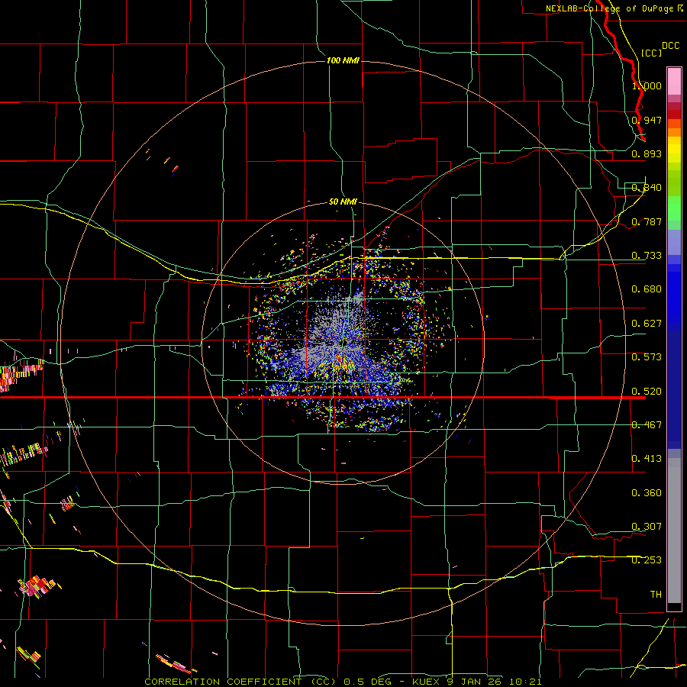Pick the red band on the color scale
Image resolution: width=687 pixels, height=687 pixels.
(674, 114)
